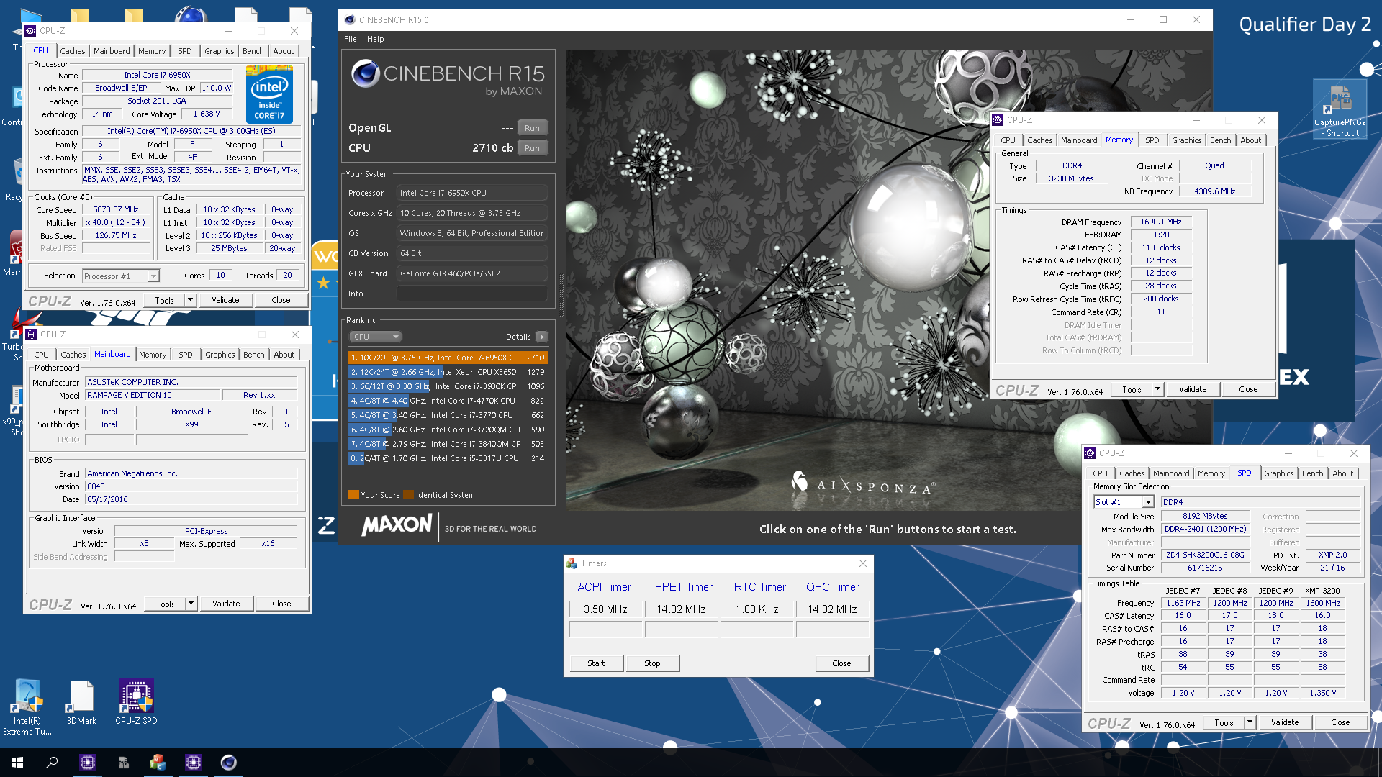Screen dimensions: 1382x777
Task: Switch to Caches tab in CPU-Z CPU window
Action: 72,51
